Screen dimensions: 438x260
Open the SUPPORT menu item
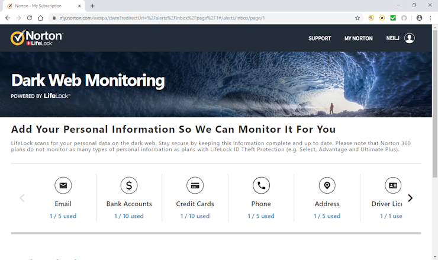click(x=320, y=38)
